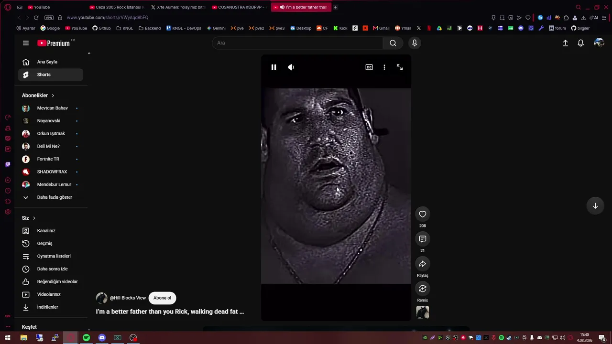Open Geçmiş watch history

(x=51, y=244)
